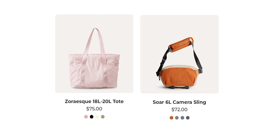Select the sage green tote swatch
The width and height of the screenshot is (274, 134).
pos(103,117)
